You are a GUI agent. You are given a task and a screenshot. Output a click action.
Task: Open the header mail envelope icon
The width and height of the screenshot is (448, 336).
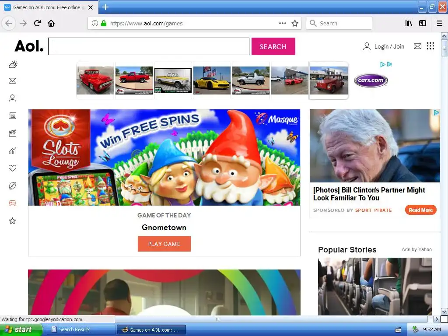click(x=417, y=46)
